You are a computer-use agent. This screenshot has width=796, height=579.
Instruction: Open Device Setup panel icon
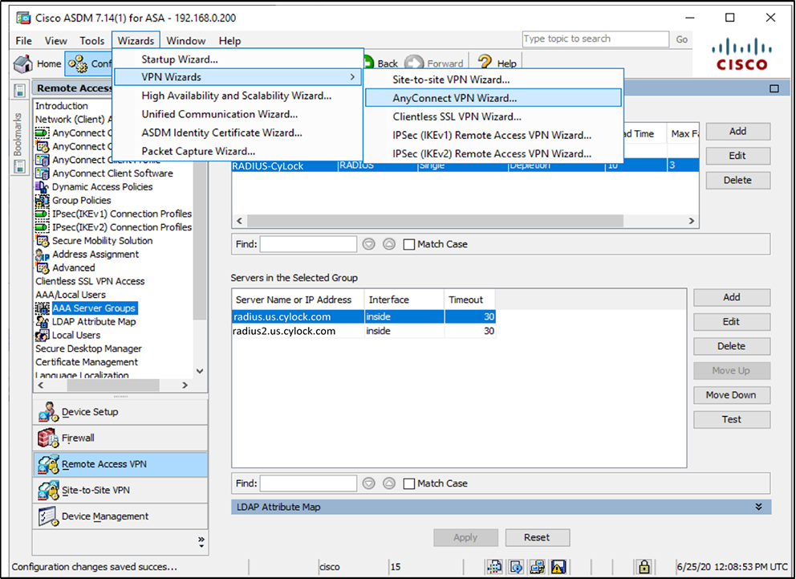[x=48, y=412]
